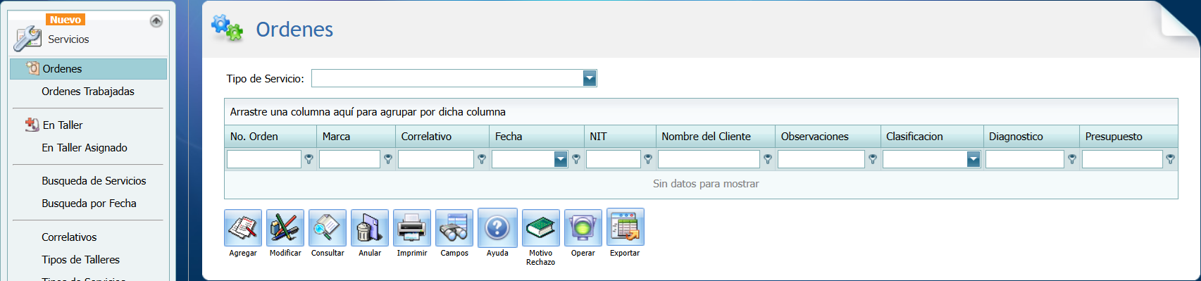Sort by No. Orden column header

coord(270,137)
